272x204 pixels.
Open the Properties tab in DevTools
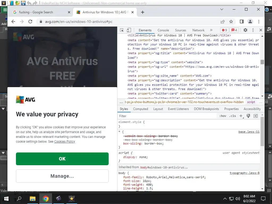coord(231,109)
